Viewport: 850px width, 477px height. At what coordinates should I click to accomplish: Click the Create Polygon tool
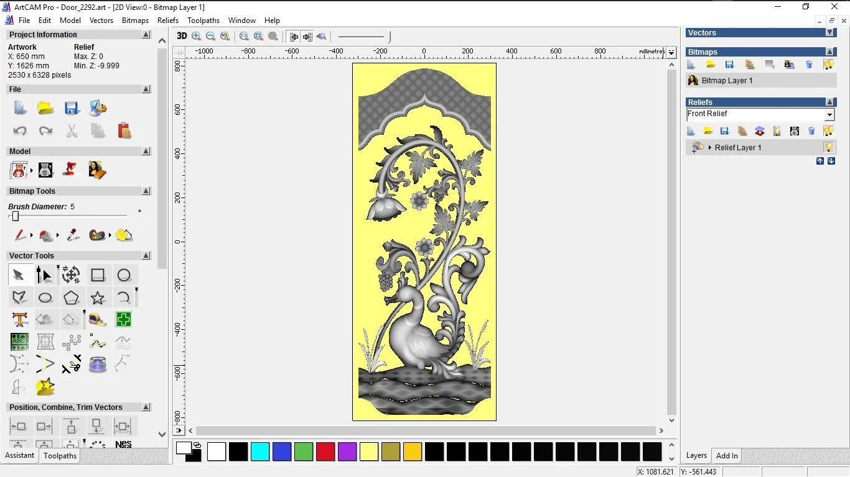click(72, 298)
